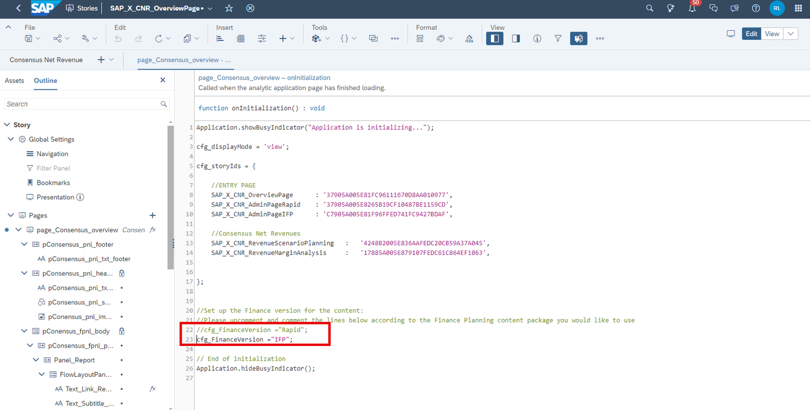Close the Outline side panel
This screenshot has height=410, width=810.
163,80
